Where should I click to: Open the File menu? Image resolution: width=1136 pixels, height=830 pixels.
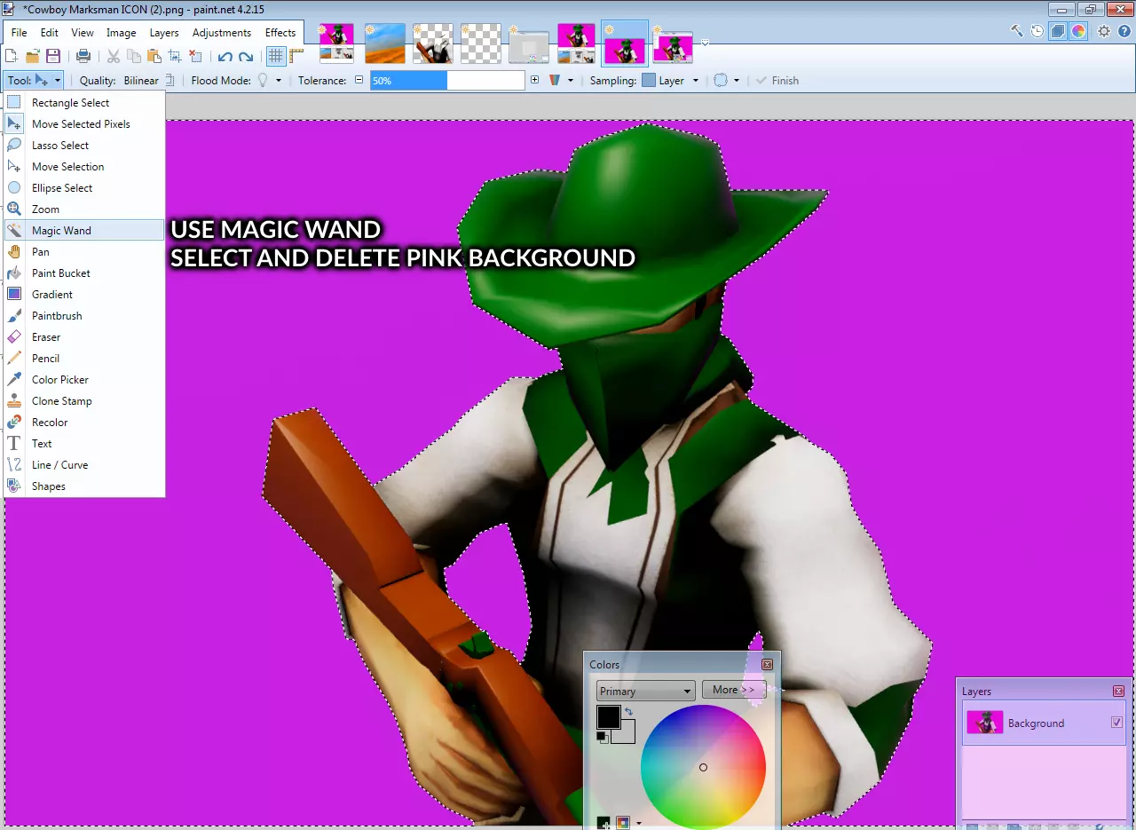coord(20,33)
